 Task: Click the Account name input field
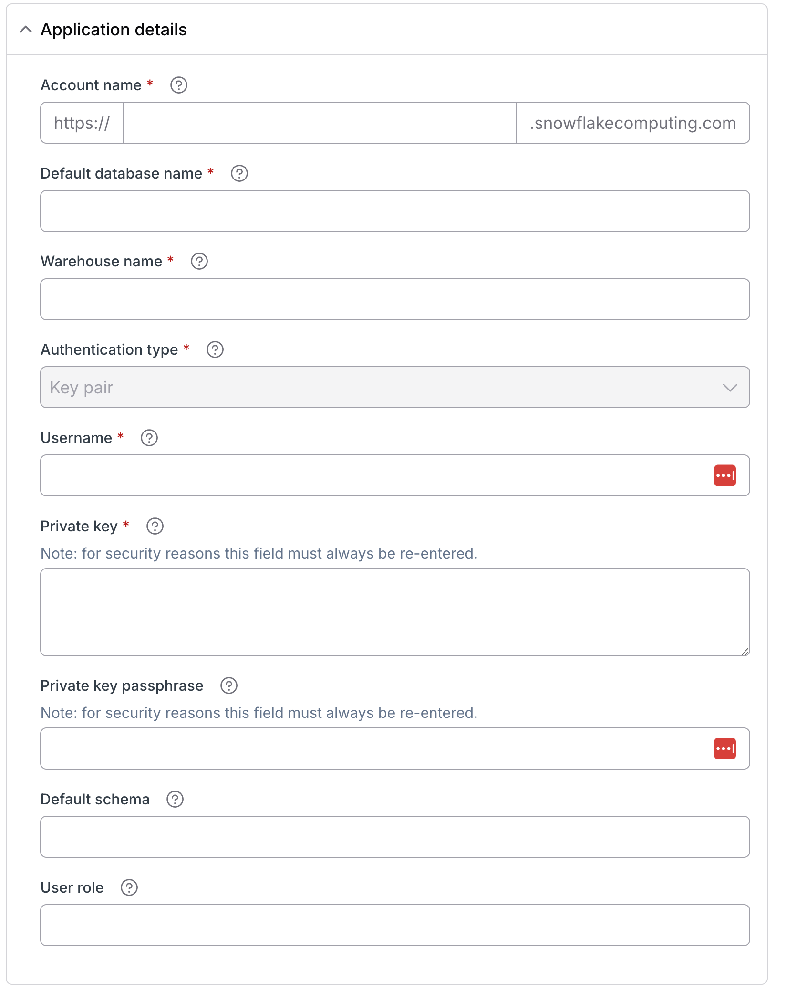(x=320, y=123)
